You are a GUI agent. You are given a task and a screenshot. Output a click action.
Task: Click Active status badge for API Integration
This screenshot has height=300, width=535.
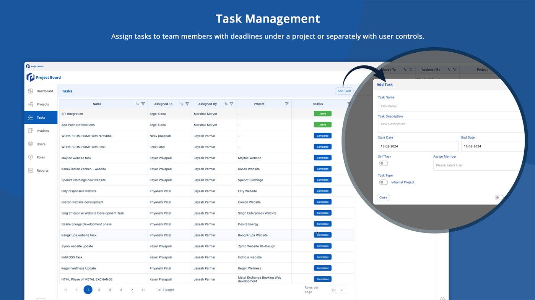click(x=322, y=114)
